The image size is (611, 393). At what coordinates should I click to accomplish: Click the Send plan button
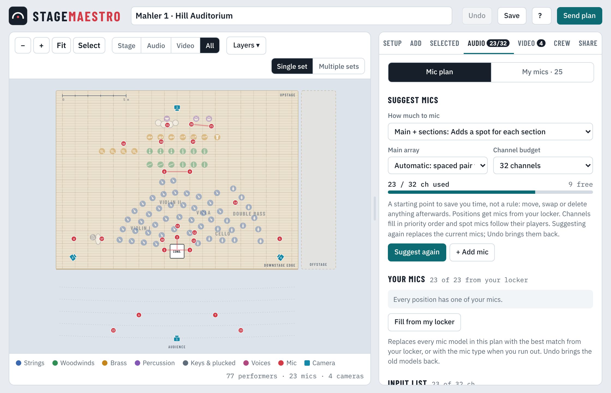tap(579, 16)
